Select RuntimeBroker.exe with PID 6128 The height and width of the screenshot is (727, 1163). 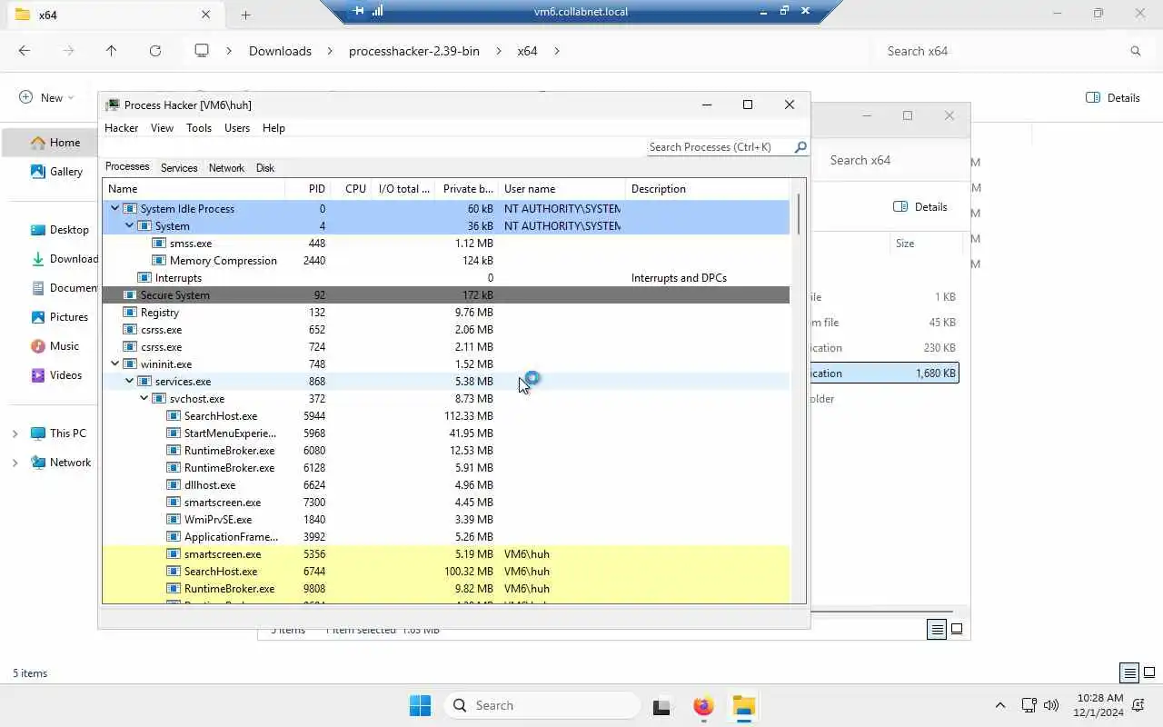pyautogui.click(x=446, y=468)
